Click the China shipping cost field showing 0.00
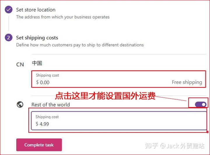 119,79
